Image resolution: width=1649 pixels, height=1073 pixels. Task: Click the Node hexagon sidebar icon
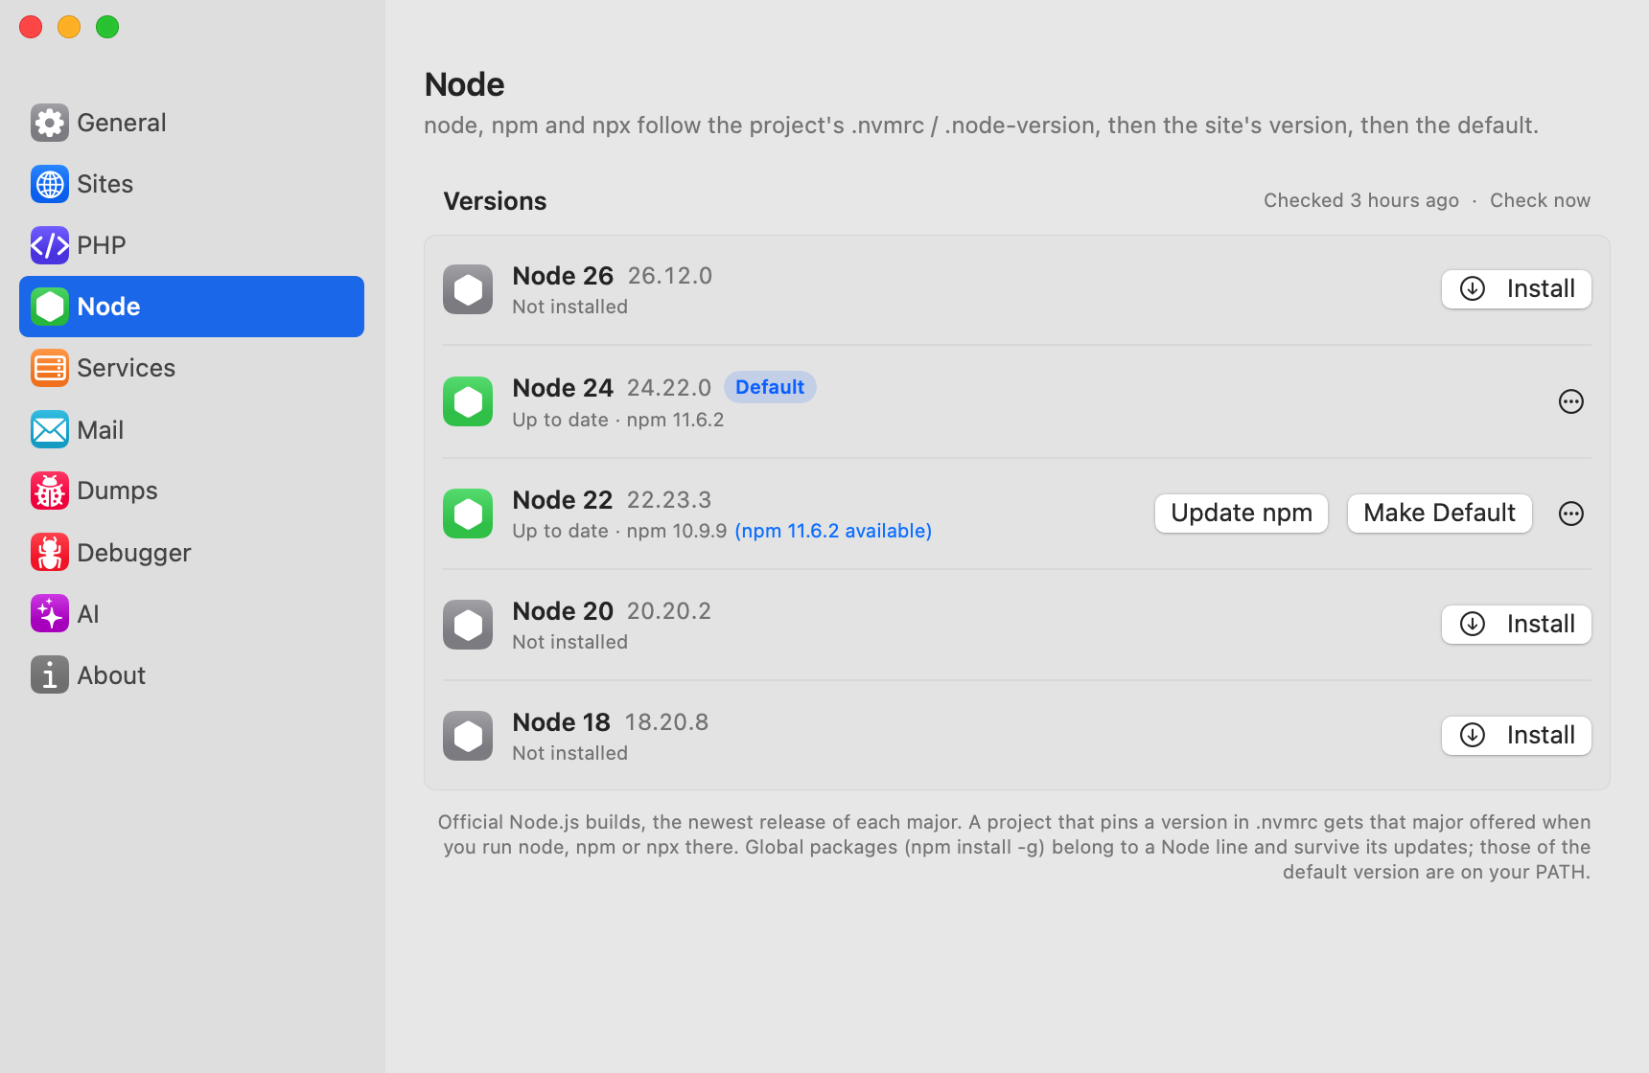[x=49, y=307]
